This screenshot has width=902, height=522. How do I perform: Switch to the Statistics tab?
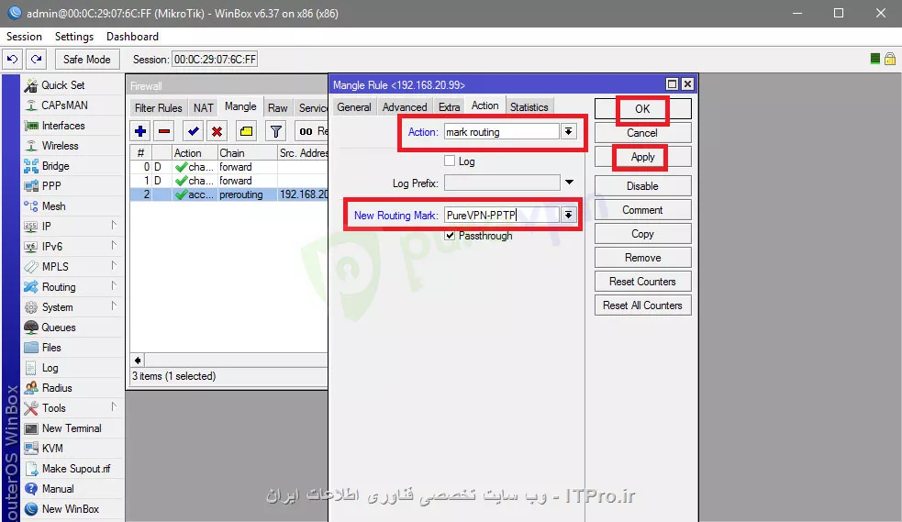pyautogui.click(x=529, y=107)
